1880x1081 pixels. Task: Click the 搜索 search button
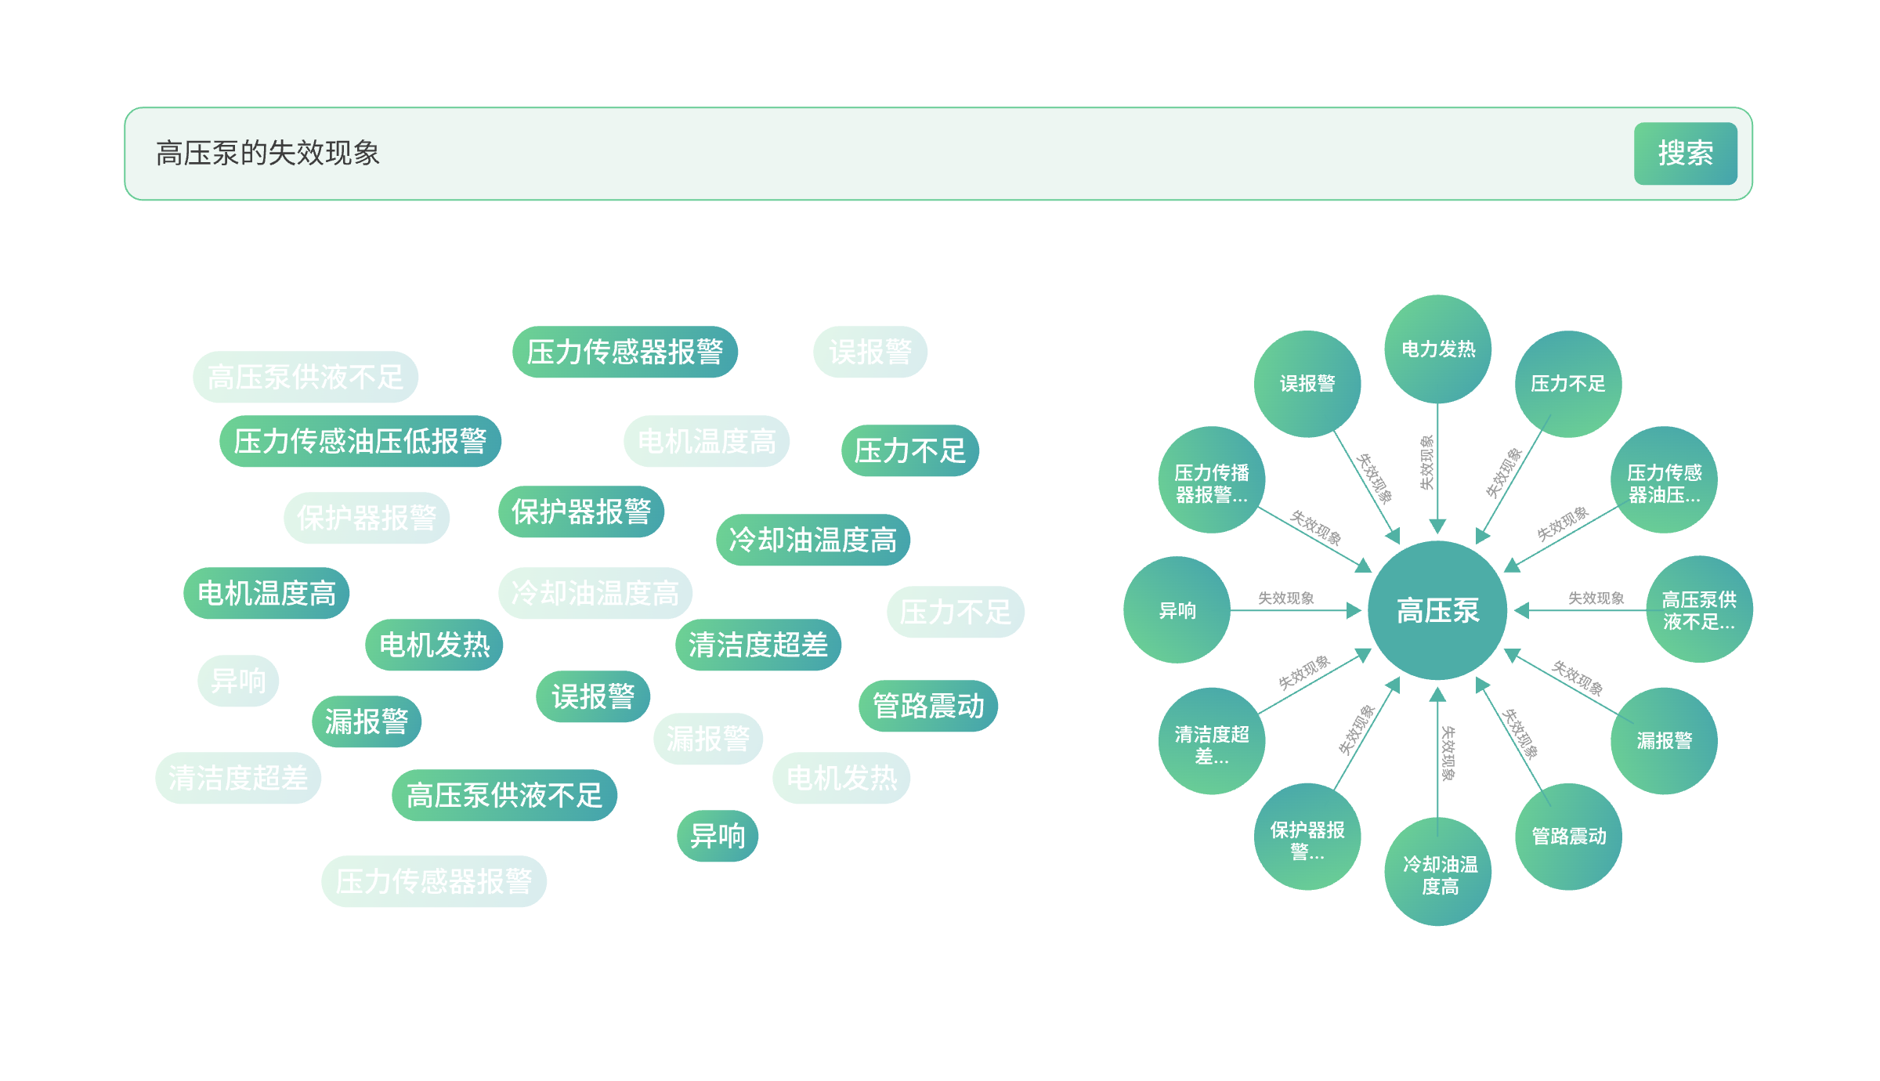1685,154
